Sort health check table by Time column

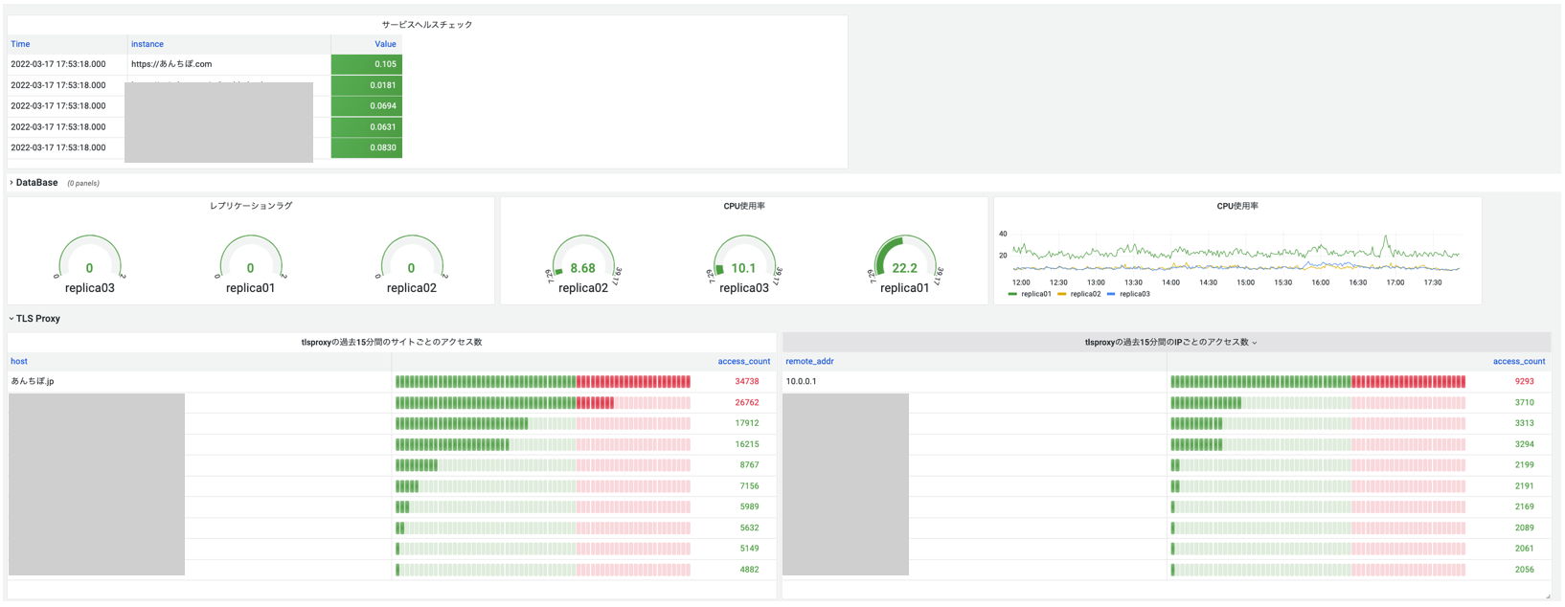20,44
